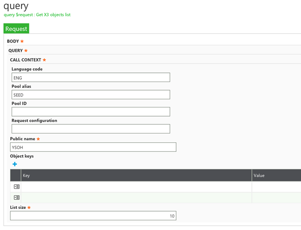Select the Pool alias field with SEED

91,95
